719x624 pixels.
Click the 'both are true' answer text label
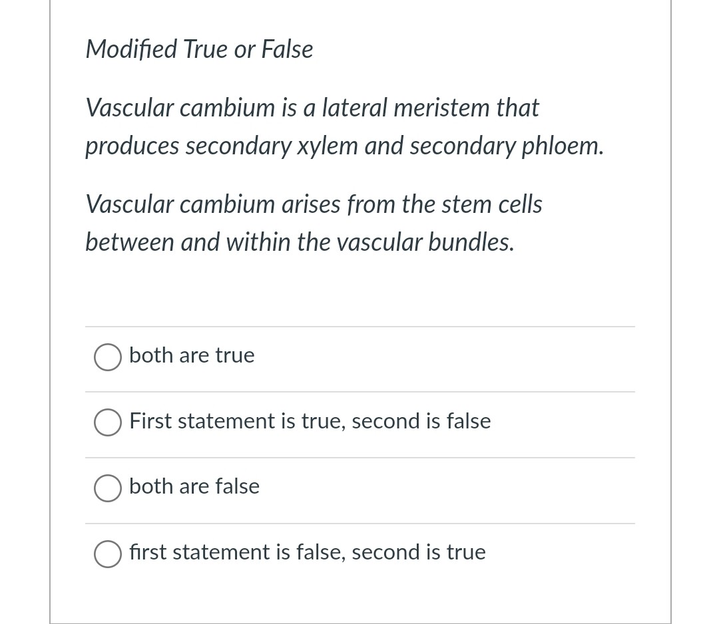191,355
